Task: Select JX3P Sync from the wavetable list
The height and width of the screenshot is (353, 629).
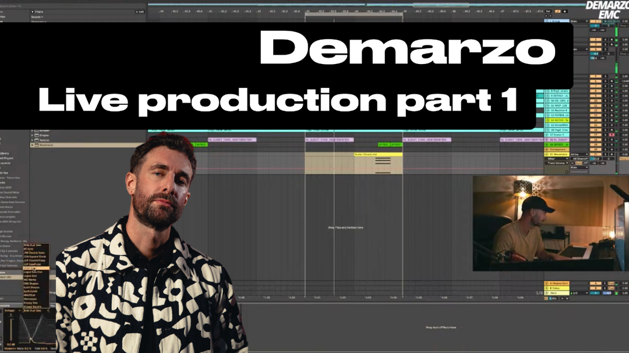Action: click(x=33, y=269)
